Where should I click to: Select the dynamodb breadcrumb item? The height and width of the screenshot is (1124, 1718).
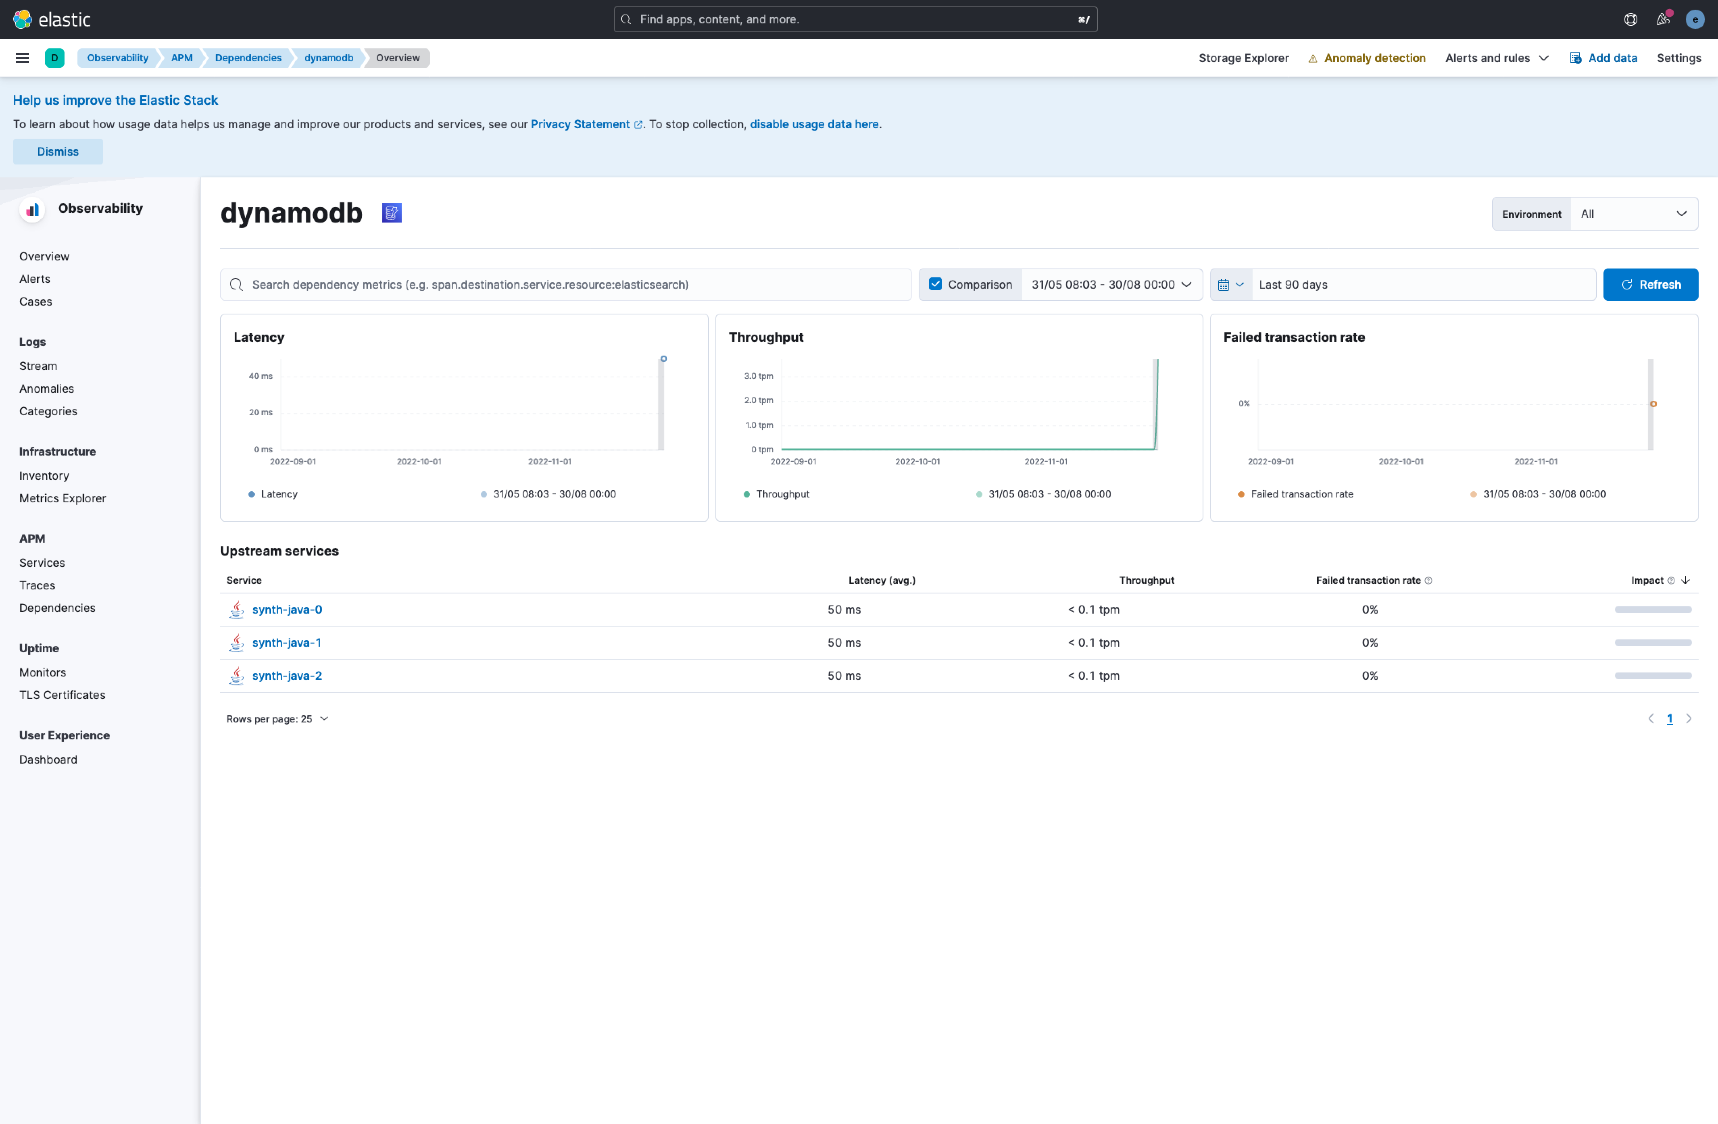(328, 58)
